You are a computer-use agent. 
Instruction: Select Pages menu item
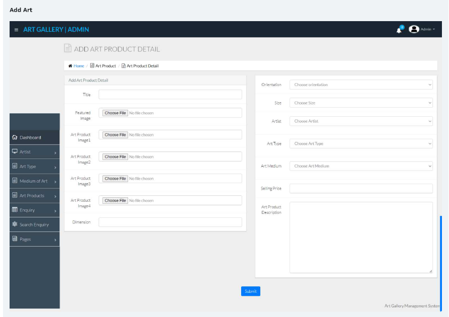pos(35,239)
